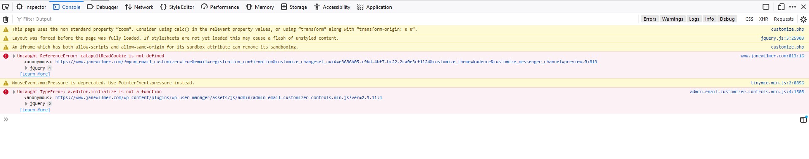Image resolution: width=809 pixels, height=159 pixels.
Task: Expand the catapultReadCookie ReferenceError entry
Action: tap(14, 56)
